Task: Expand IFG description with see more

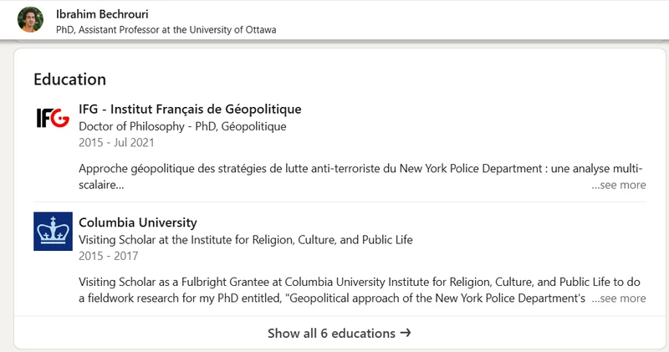Action: click(619, 185)
